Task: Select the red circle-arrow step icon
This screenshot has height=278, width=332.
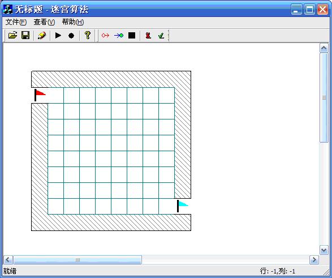Action: (105, 35)
